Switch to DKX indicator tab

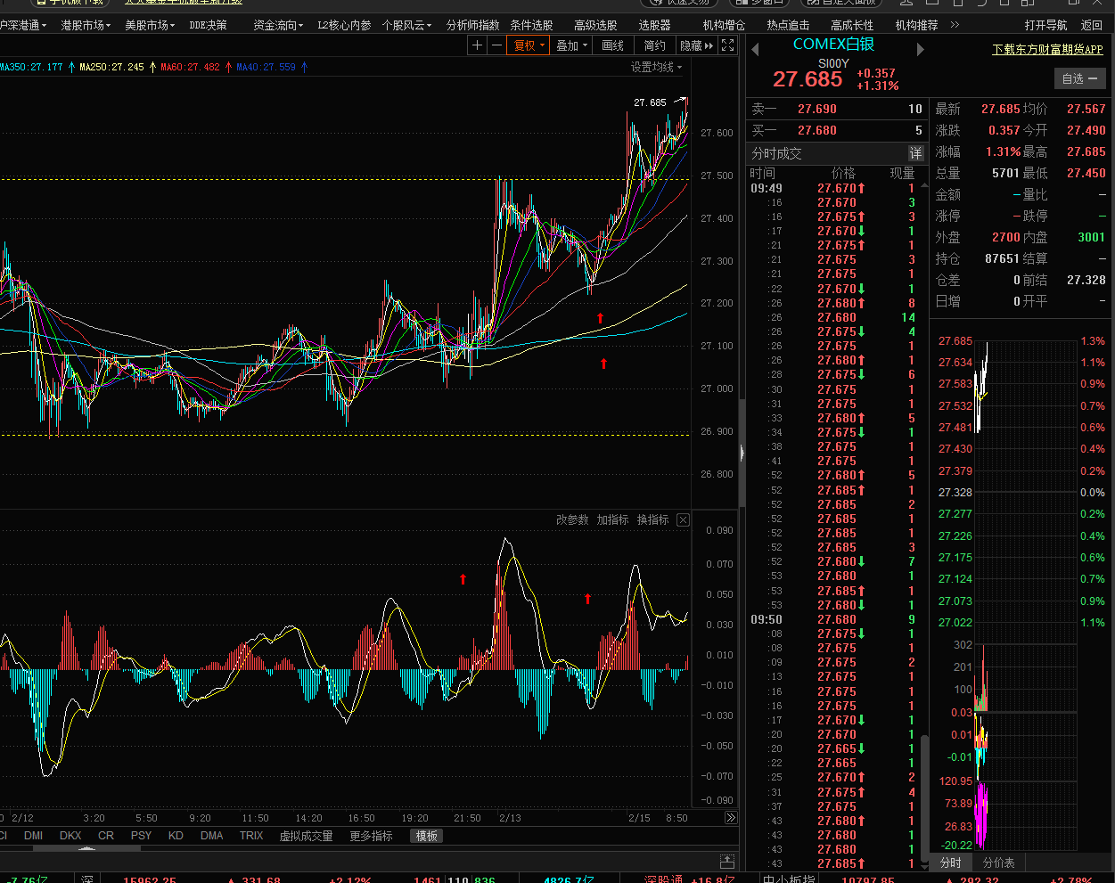click(x=70, y=836)
